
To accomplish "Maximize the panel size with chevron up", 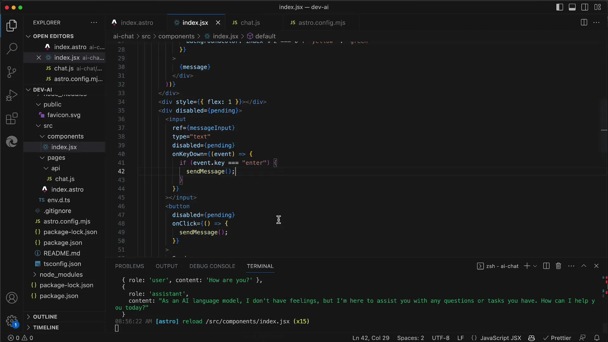I will 584,266.
